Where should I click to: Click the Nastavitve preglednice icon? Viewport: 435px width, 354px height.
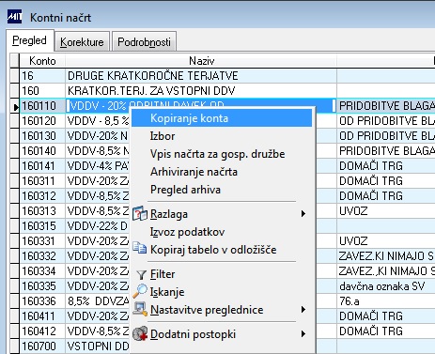click(x=140, y=309)
